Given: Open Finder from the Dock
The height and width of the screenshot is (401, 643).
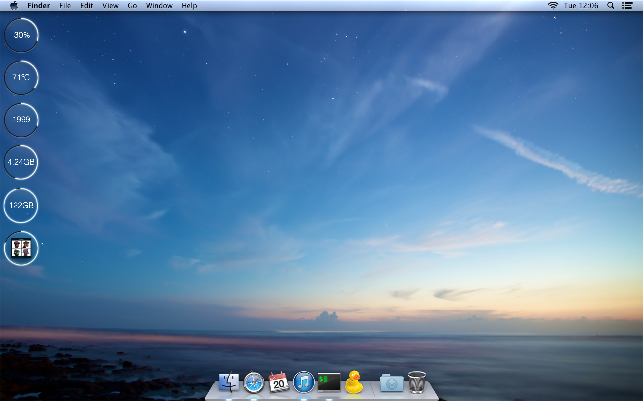Looking at the screenshot, I should pos(229,382).
